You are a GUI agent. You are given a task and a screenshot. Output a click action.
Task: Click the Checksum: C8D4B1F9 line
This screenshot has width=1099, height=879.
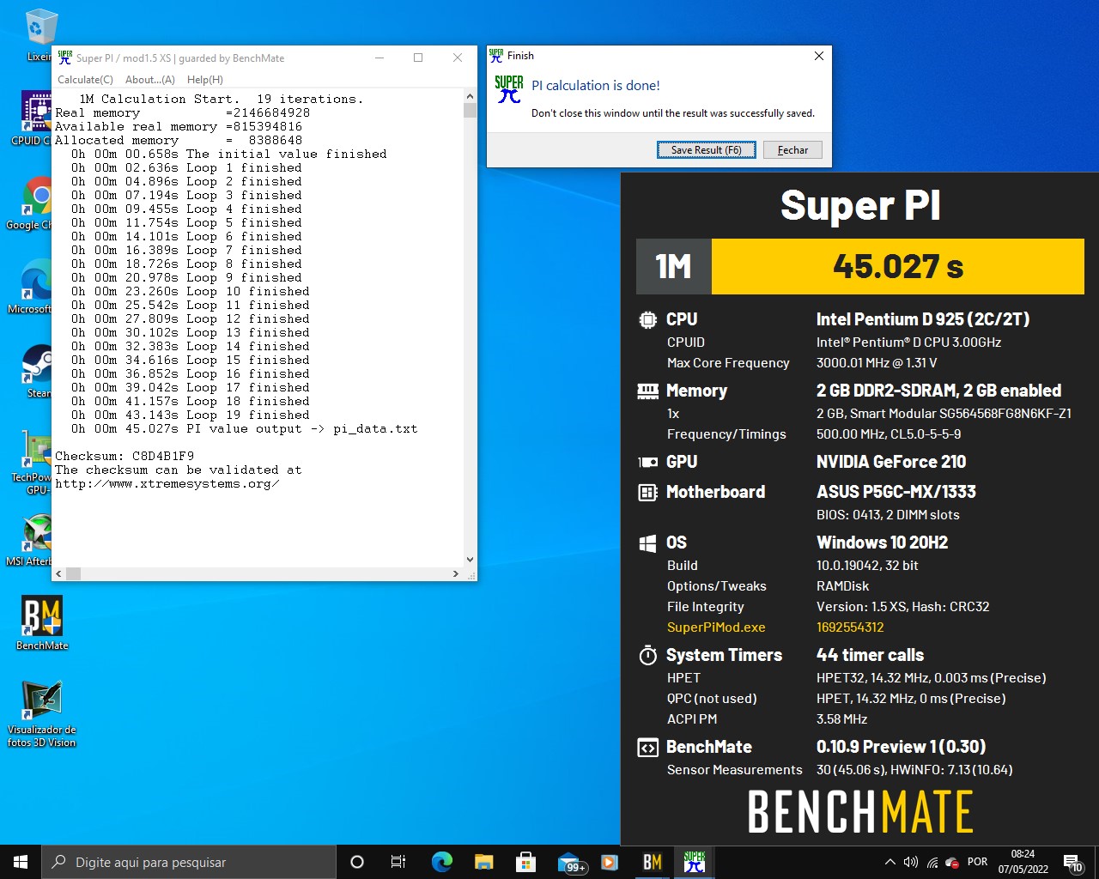pyautogui.click(x=124, y=456)
